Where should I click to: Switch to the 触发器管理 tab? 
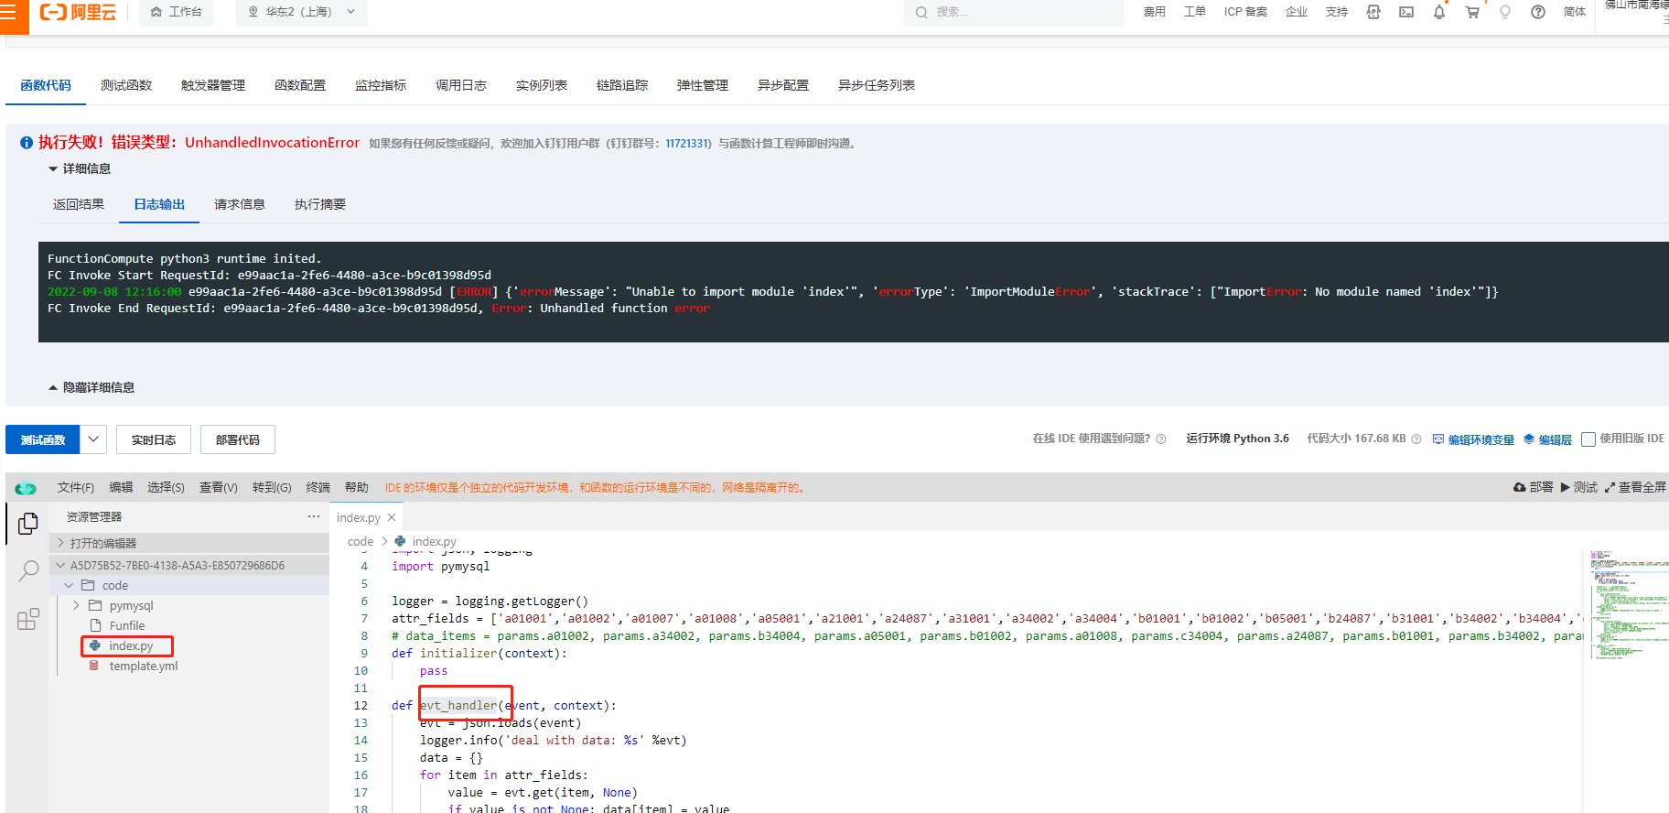coord(213,85)
